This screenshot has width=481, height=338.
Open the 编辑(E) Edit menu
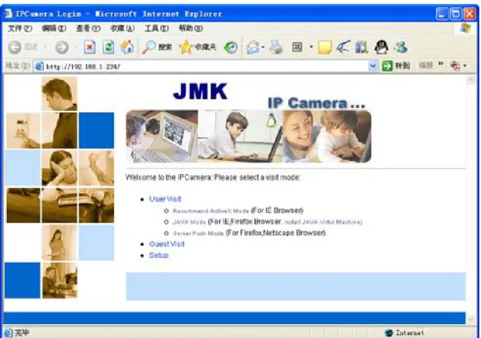pyautogui.click(x=54, y=28)
